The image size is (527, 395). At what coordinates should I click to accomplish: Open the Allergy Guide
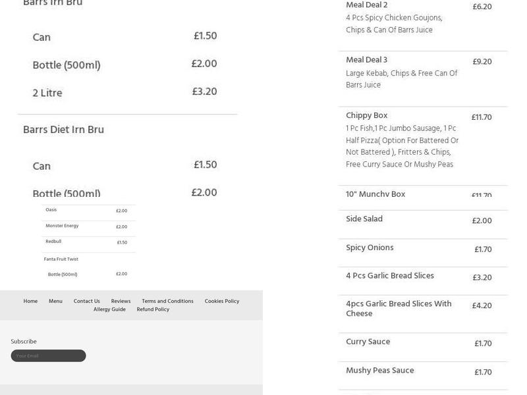point(110,308)
